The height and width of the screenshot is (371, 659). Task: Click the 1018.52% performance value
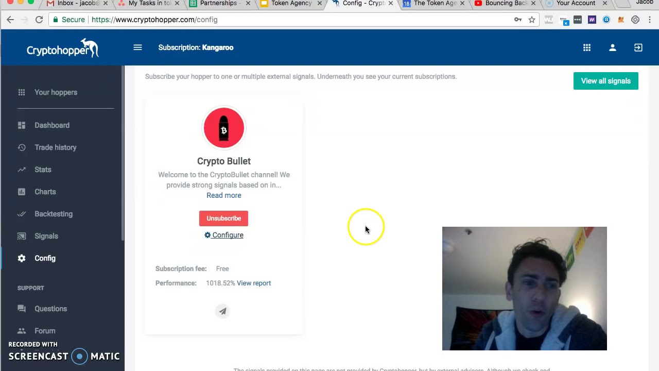pyautogui.click(x=220, y=283)
